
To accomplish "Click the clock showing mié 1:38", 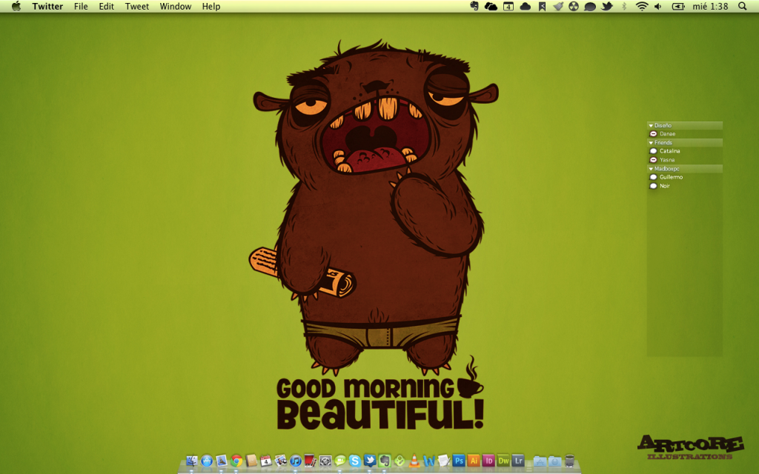I will click(x=710, y=6).
